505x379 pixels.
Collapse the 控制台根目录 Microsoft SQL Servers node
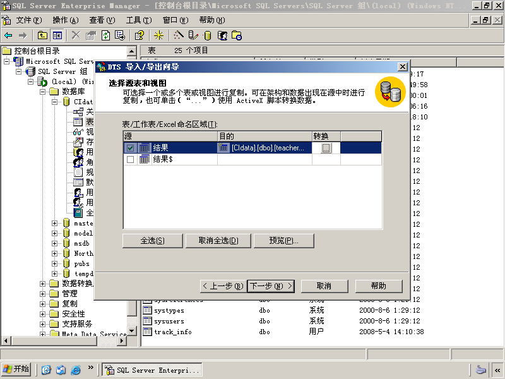6,61
